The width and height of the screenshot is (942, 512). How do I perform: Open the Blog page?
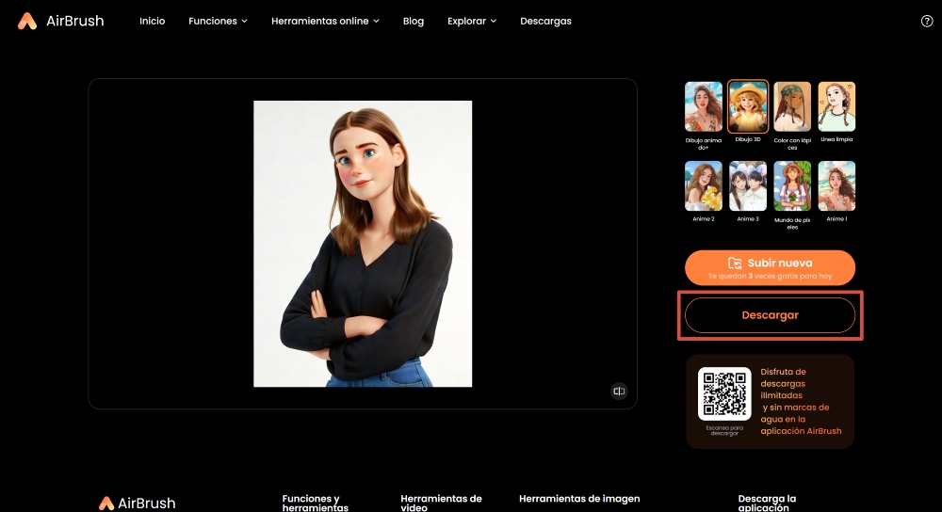pyautogui.click(x=414, y=21)
